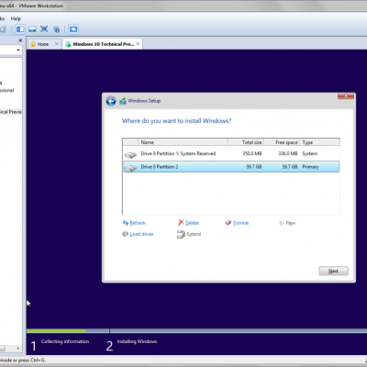Sort by the Total size column header
This screenshot has height=367, width=367.
click(246, 142)
